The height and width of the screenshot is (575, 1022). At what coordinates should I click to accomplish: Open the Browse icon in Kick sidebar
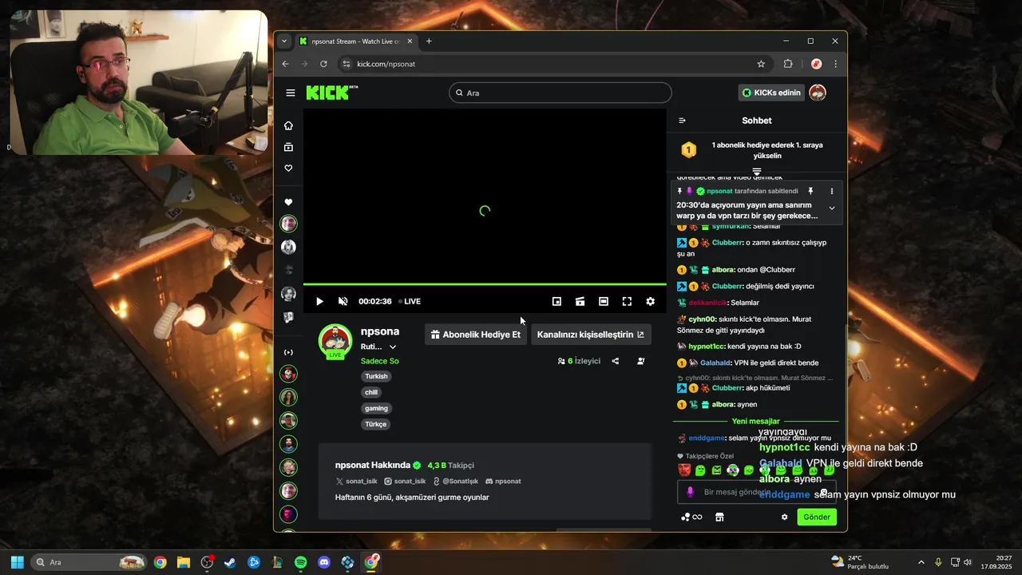288,147
